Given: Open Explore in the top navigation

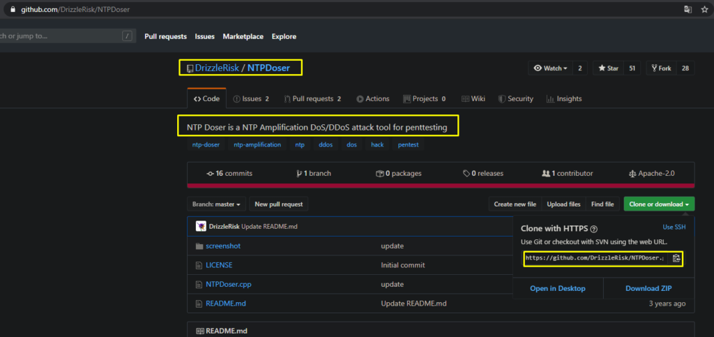Looking at the screenshot, I should pos(284,36).
